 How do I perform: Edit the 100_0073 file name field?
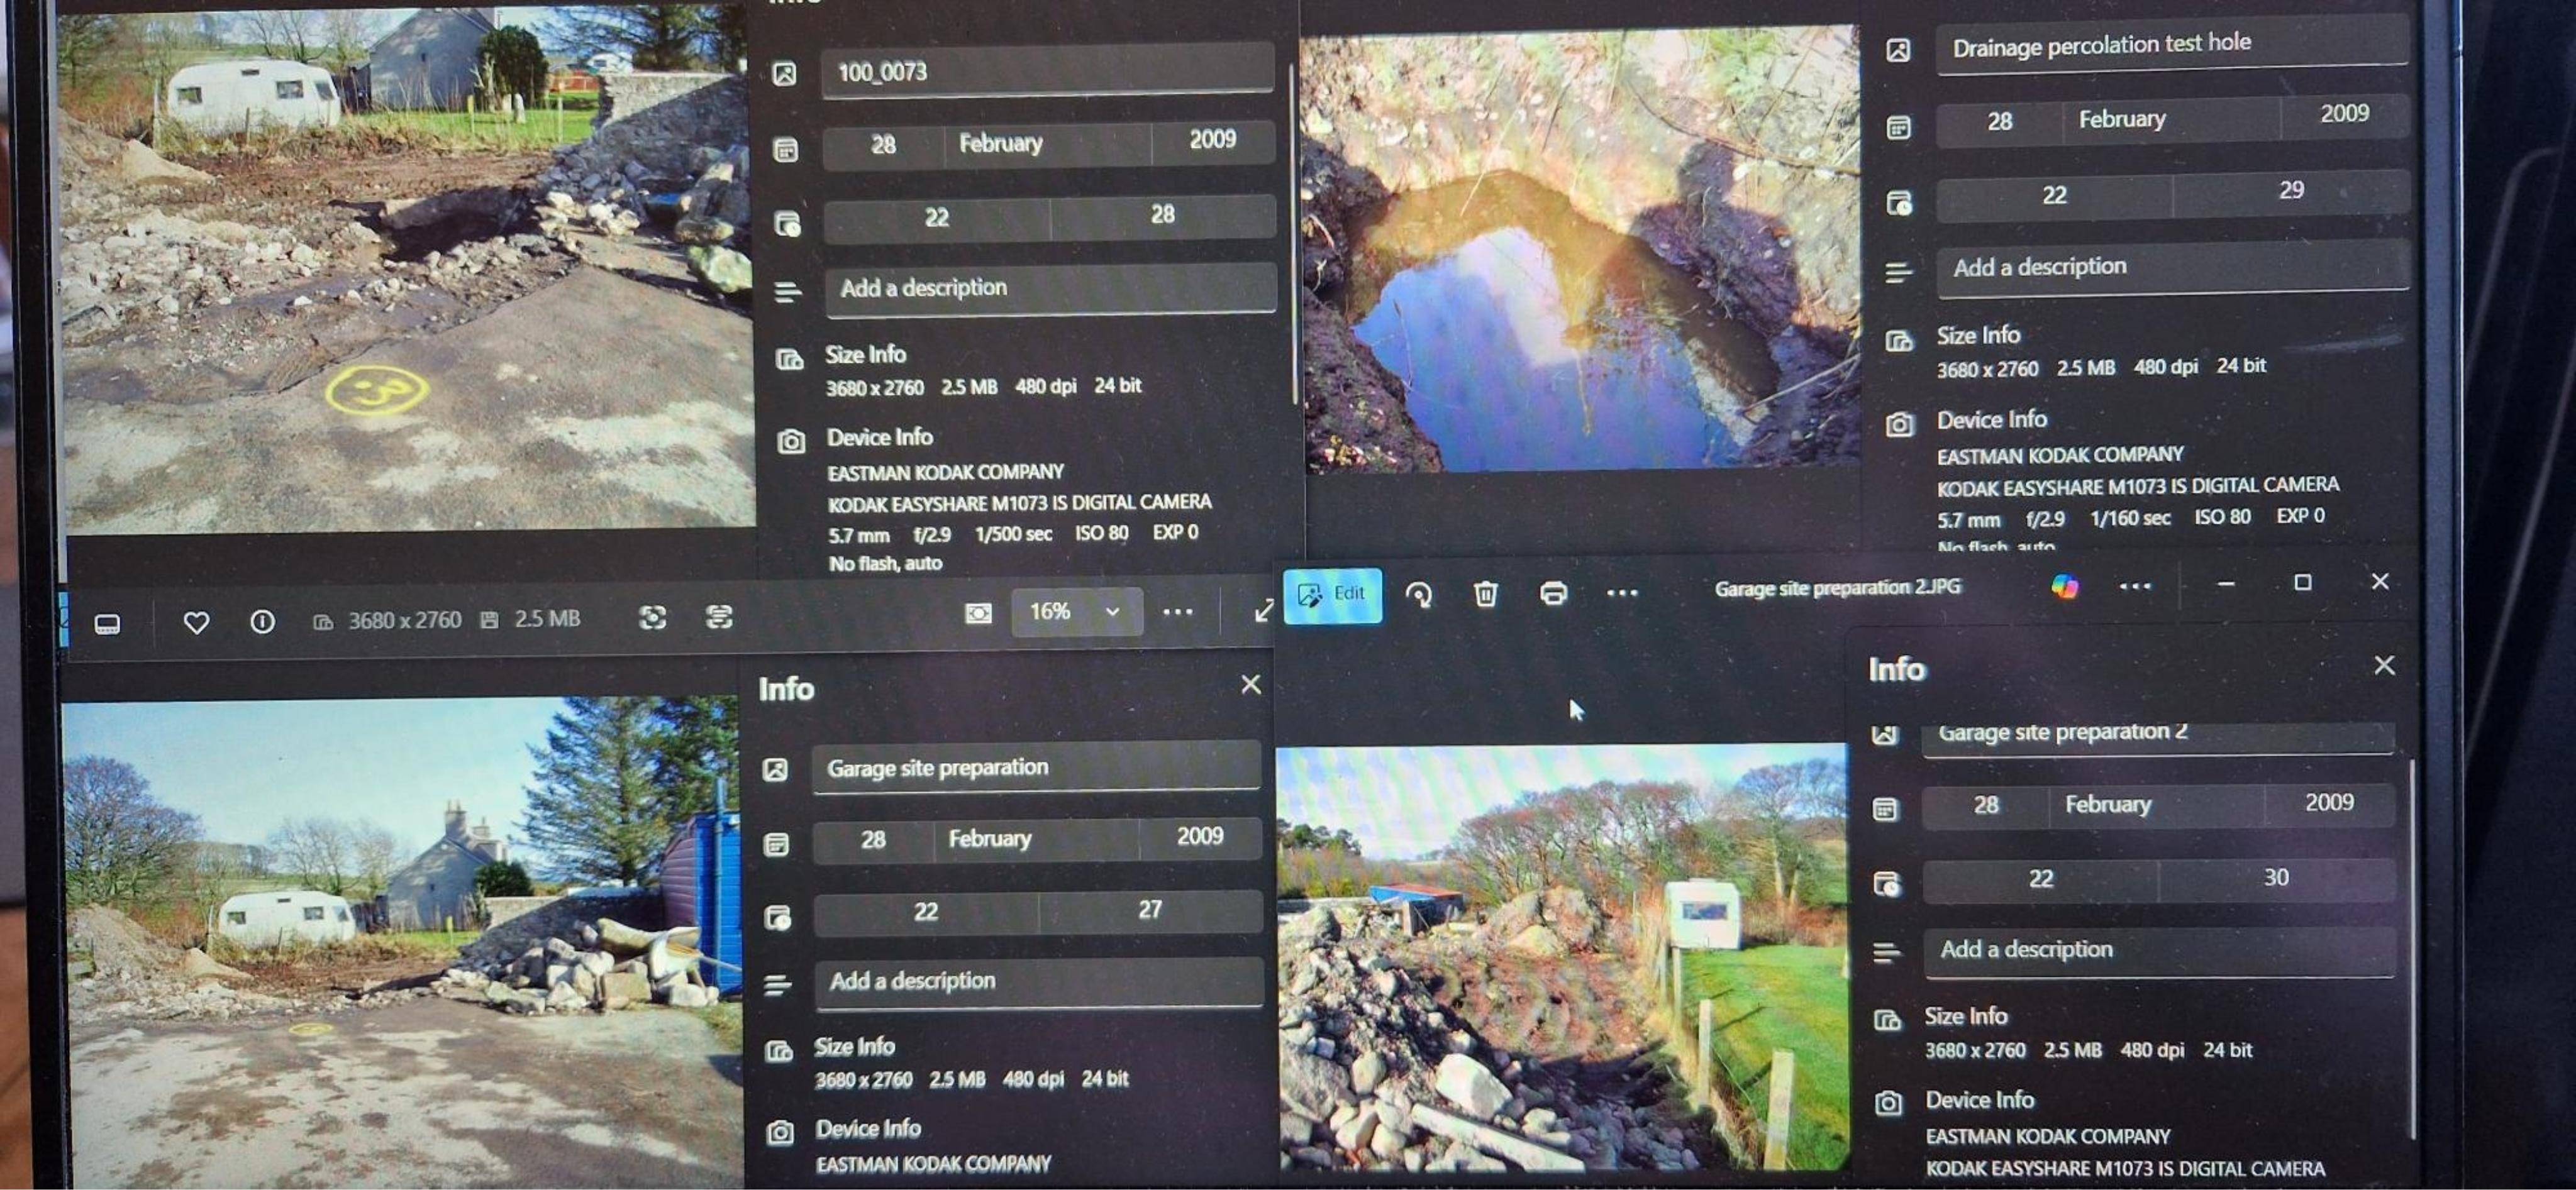[1047, 71]
